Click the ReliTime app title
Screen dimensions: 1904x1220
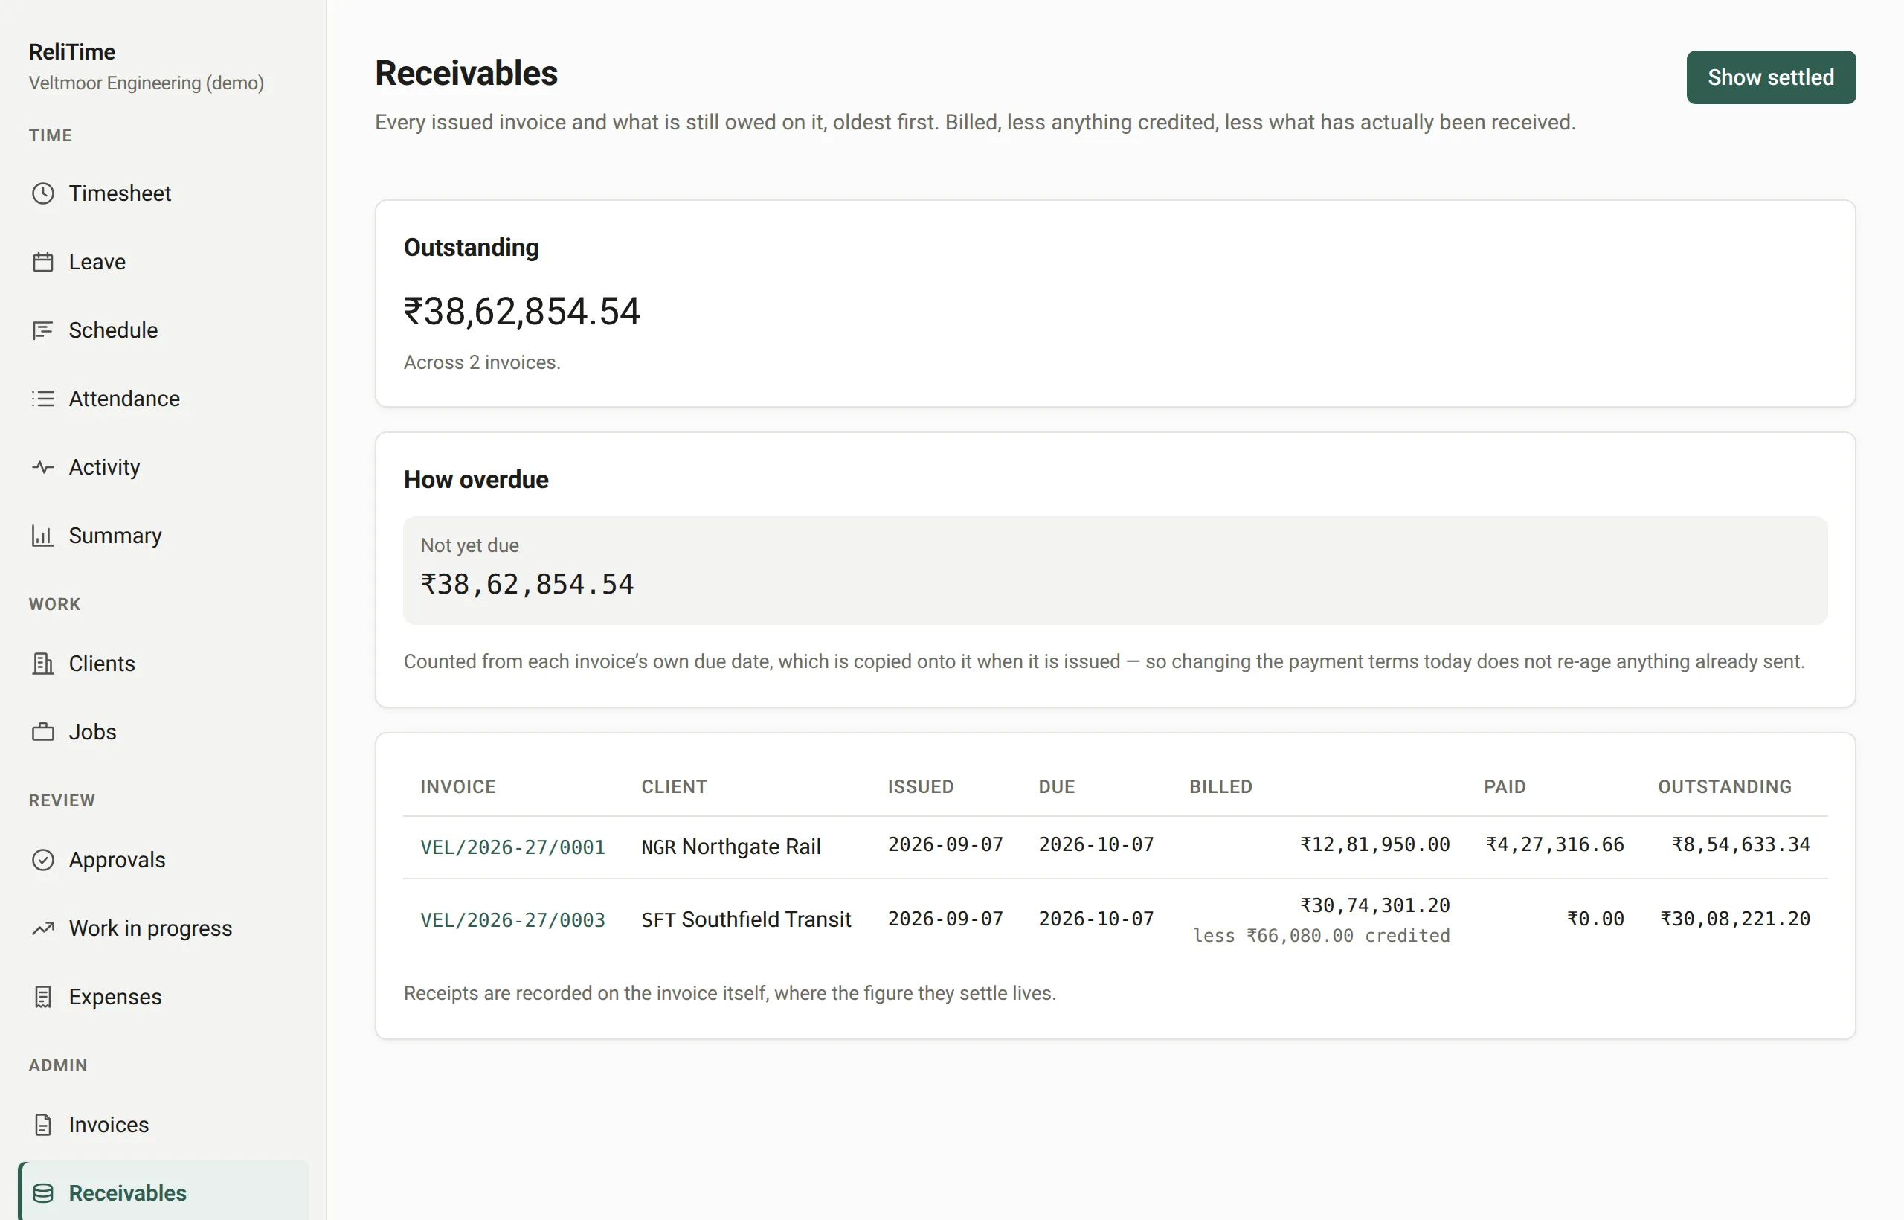point(72,52)
